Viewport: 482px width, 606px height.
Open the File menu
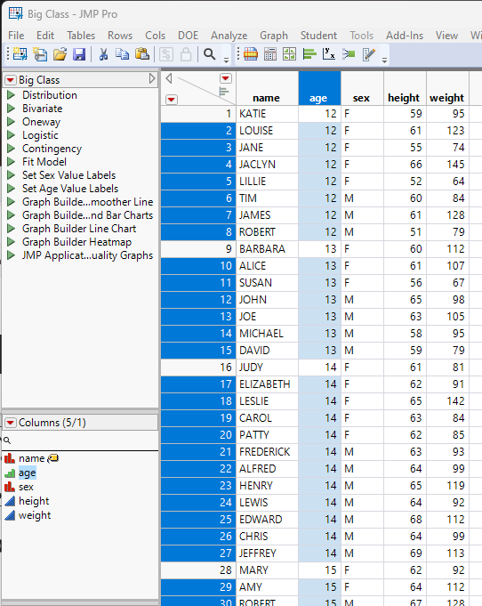pyautogui.click(x=16, y=36)
